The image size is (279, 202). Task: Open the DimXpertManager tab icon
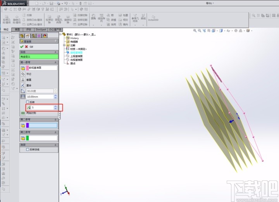tap(39, 36)
